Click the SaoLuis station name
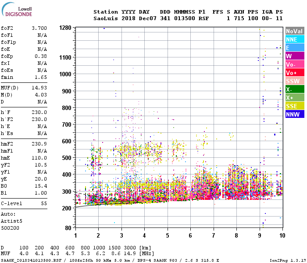The width and height of the screenshot is (307, 263). pyautogui.click(x=106, y=18)
